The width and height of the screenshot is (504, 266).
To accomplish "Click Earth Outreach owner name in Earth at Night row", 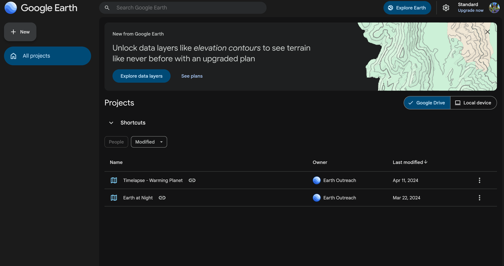I will pyautogui.click(x=340, y=198).
